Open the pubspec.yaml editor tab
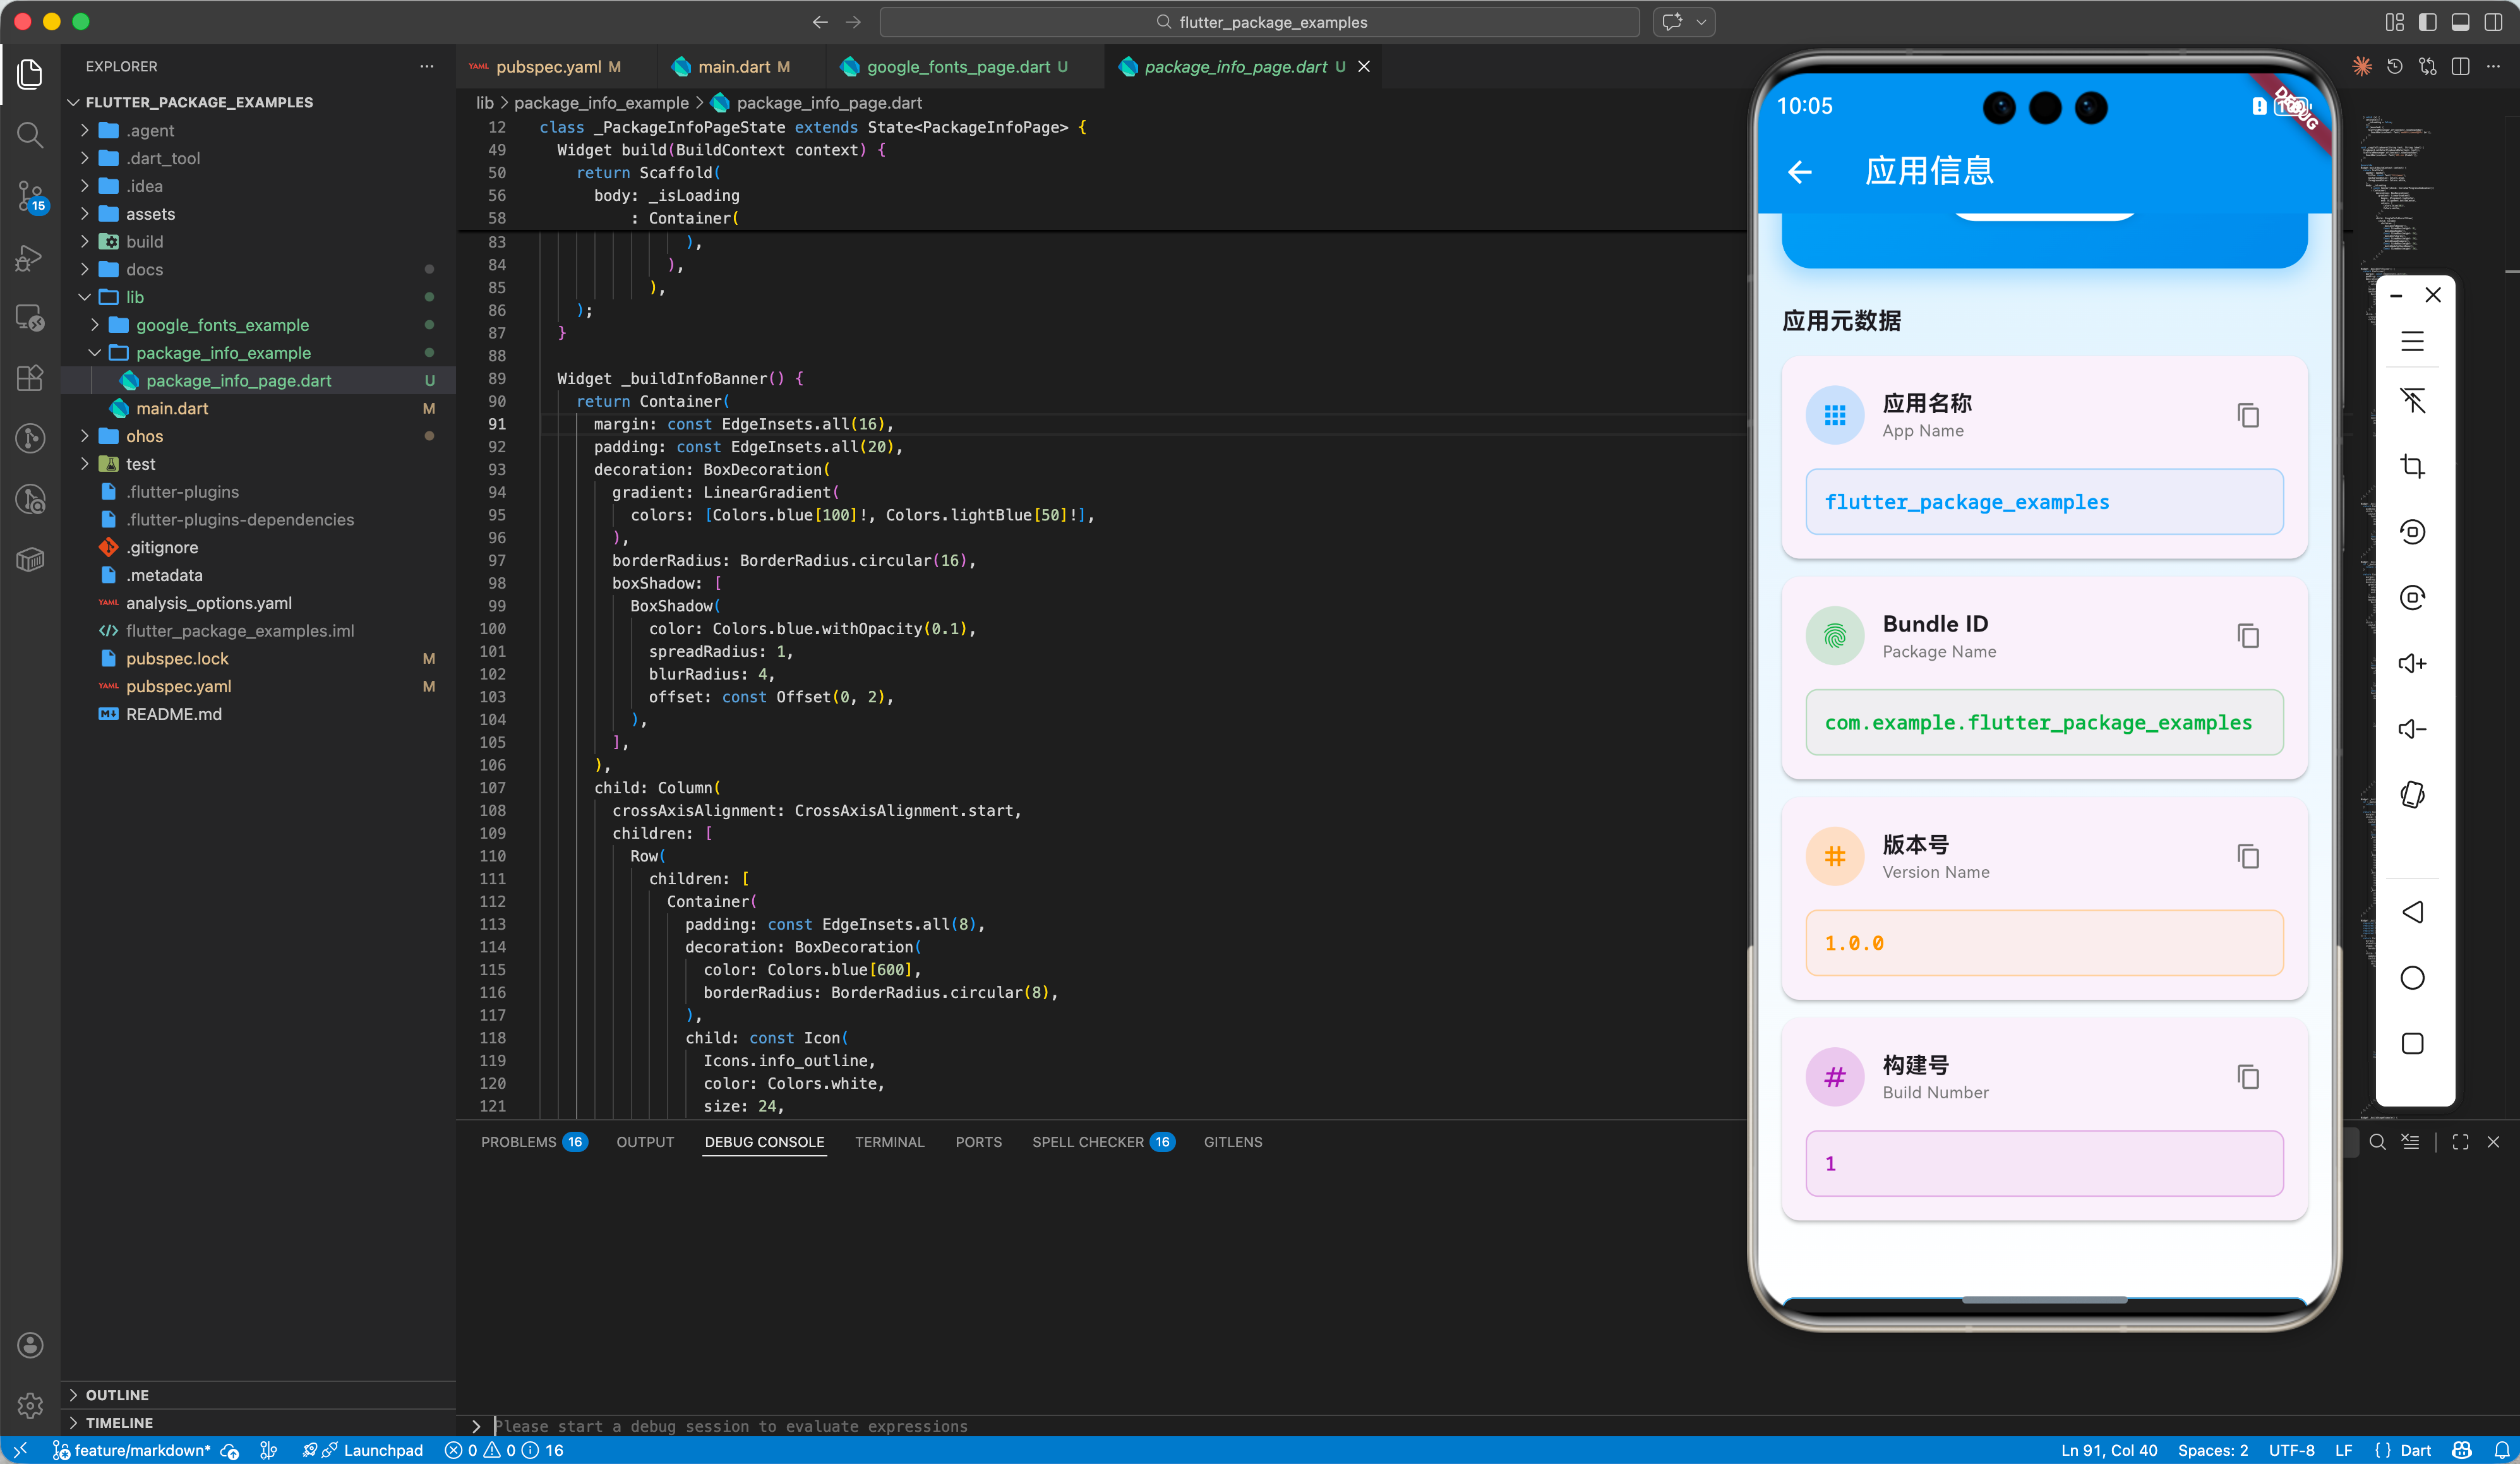 [x=548, y=67]
